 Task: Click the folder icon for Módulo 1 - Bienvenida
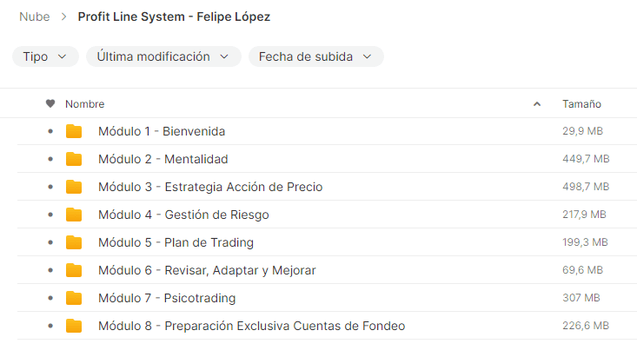[74, 131]
